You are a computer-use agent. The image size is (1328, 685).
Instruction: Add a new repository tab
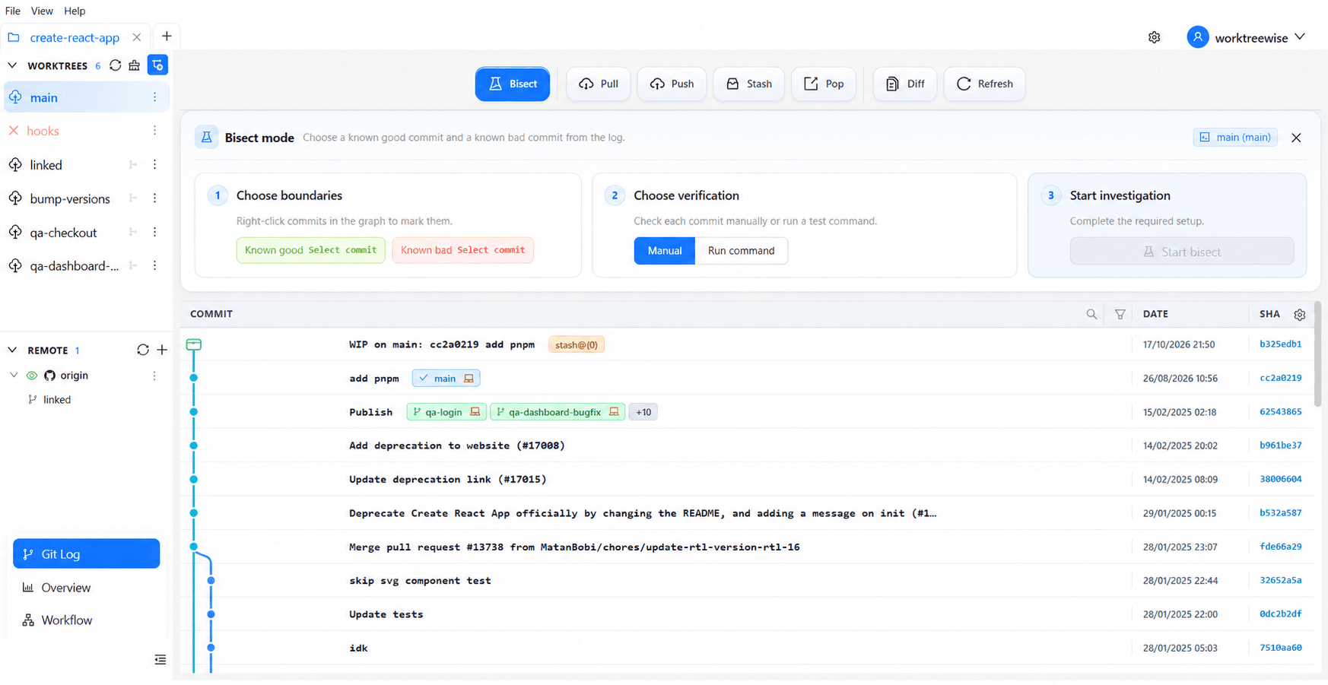pos(167,36)
